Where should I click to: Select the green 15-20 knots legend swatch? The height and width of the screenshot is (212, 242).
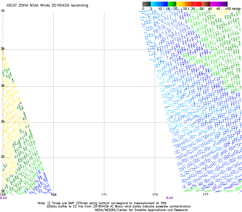172,4
